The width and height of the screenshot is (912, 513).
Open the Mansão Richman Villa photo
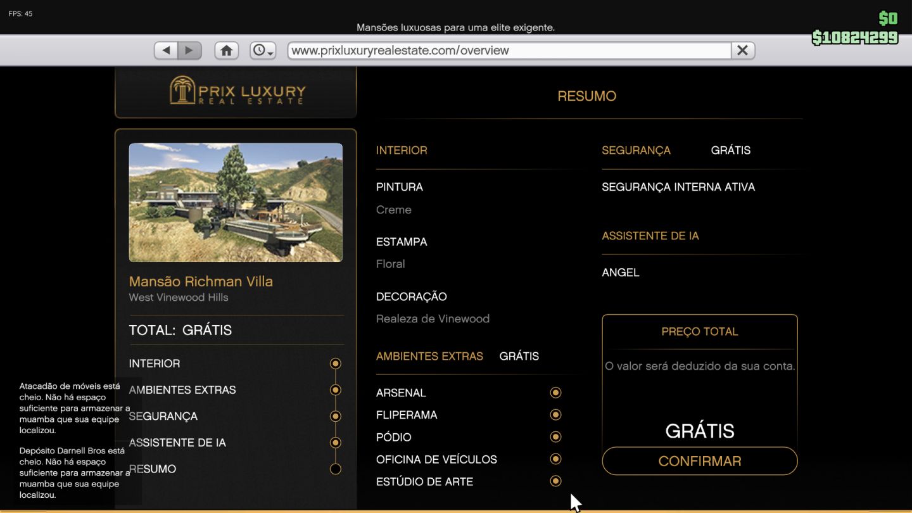point(236,203)
